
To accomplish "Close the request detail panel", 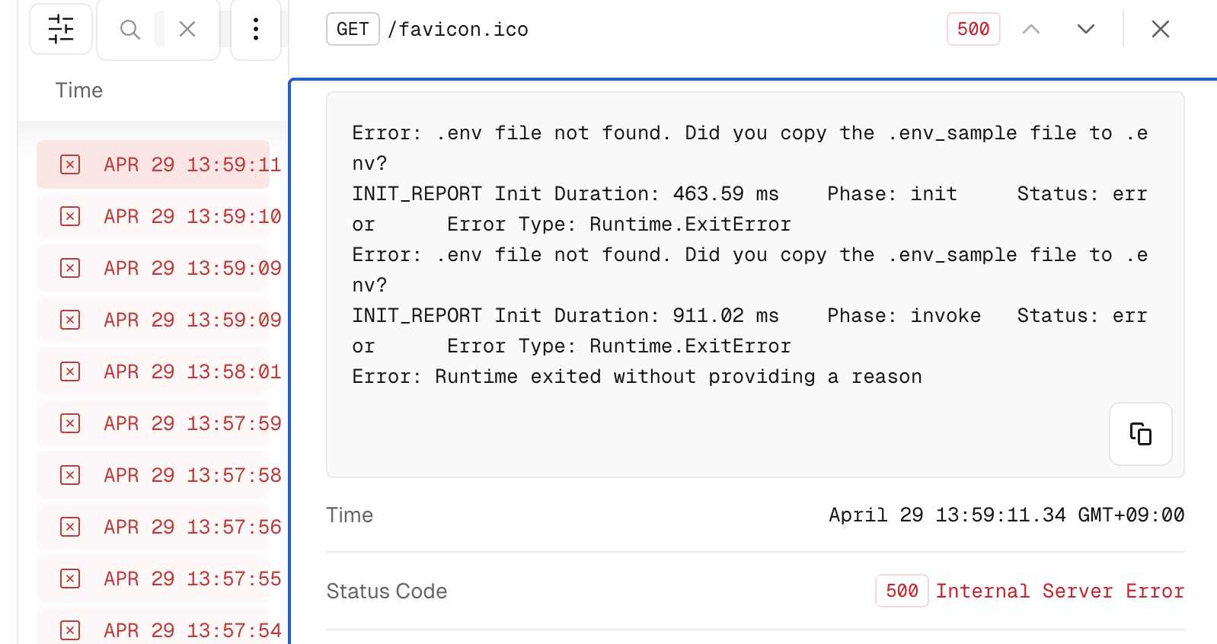I will (x=1160, y=29).
